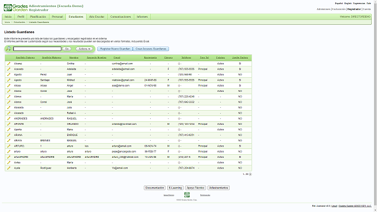Screen dimensions: 377x212
Task: Open the Registrador module link
Action: (354, 9)
